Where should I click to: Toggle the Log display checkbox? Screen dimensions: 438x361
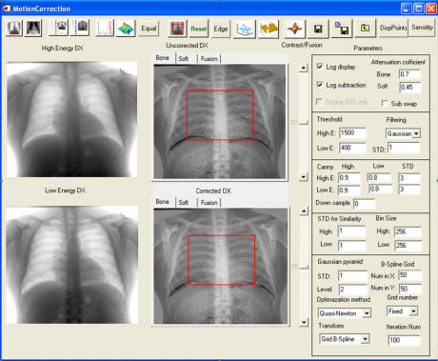click(320, 67)
